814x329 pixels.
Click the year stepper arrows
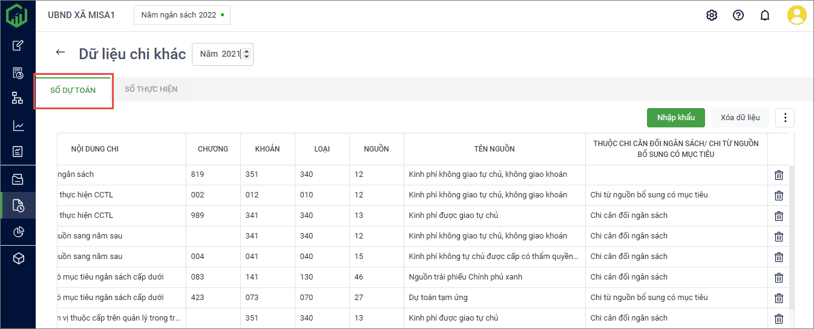pos(246,54)
